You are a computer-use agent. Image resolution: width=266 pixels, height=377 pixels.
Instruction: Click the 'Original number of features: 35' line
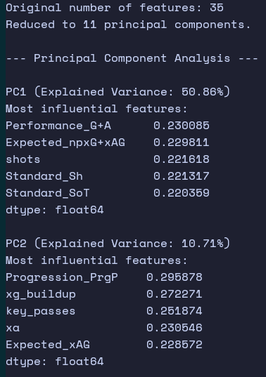tap(115, 8)
